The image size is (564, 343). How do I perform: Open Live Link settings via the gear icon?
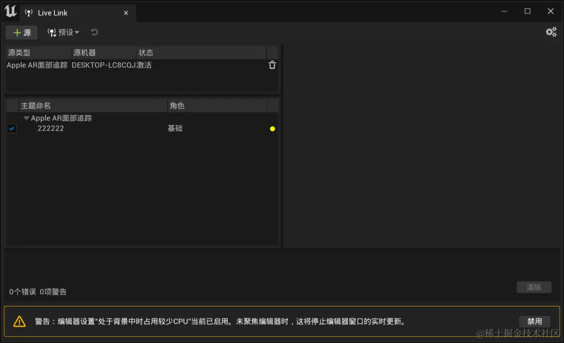point(551,32)
